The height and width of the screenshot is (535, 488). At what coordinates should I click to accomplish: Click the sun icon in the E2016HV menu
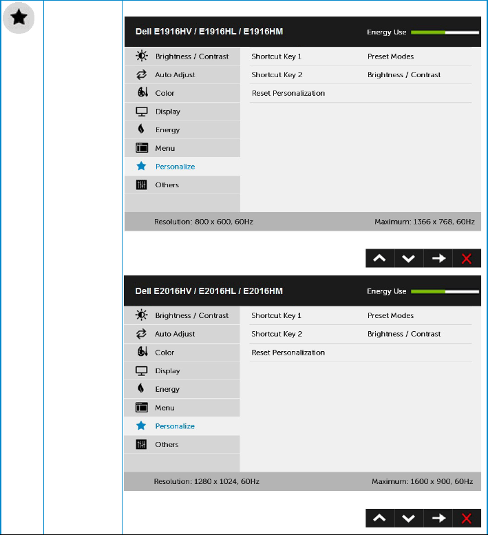(141, 315)
